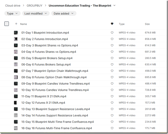Click the 175.7 MB size value
The width and height of the screenshot is (168, 134).
(150, 128)
